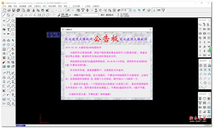
Task: Open the 编辑 menu
Action: (10, 6)
